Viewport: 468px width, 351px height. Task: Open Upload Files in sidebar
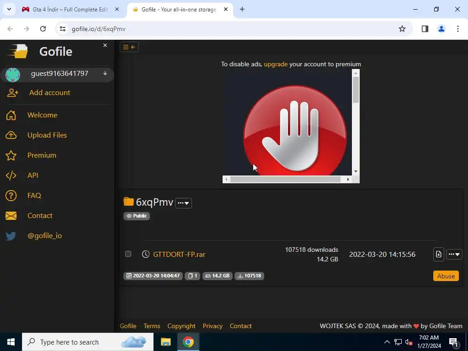tap(47, 135)
